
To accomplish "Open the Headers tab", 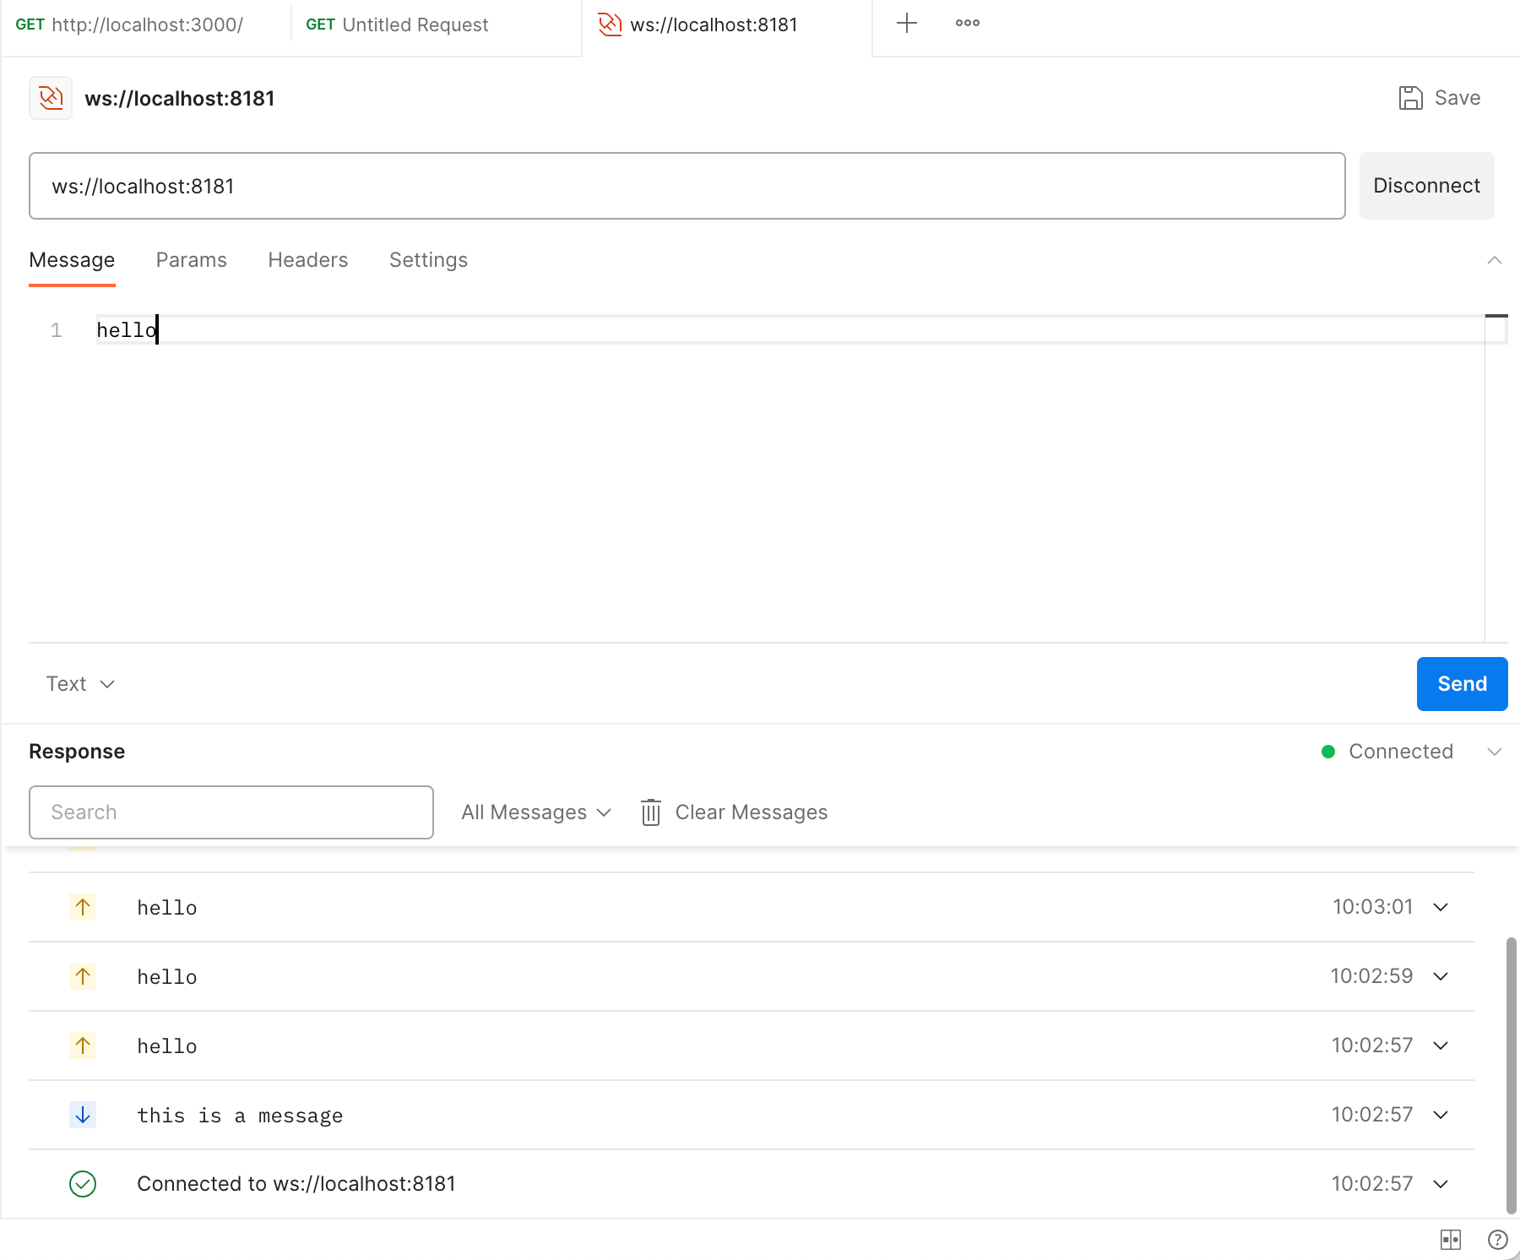I will [x=308, y=260].
